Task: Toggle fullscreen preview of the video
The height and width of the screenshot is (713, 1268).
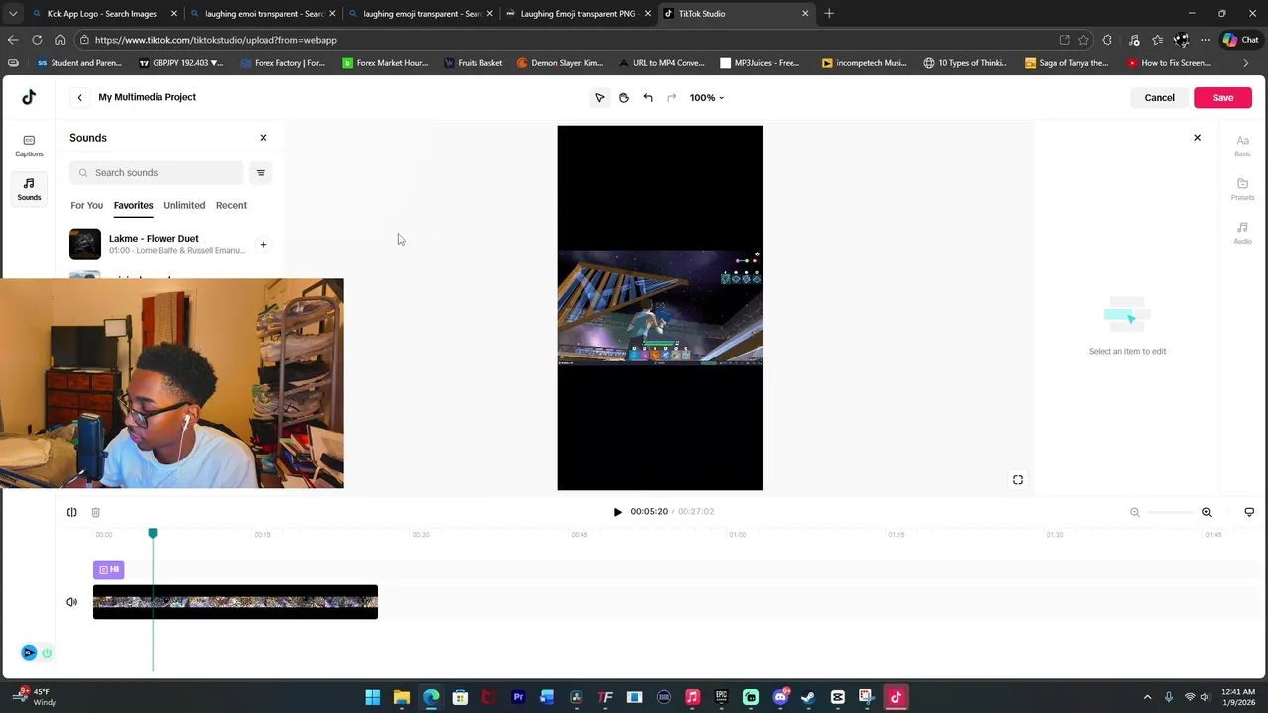Action: 1018,480
